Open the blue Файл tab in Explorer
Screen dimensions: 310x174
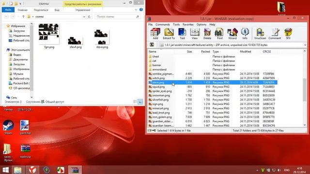[x=8, y=10]
